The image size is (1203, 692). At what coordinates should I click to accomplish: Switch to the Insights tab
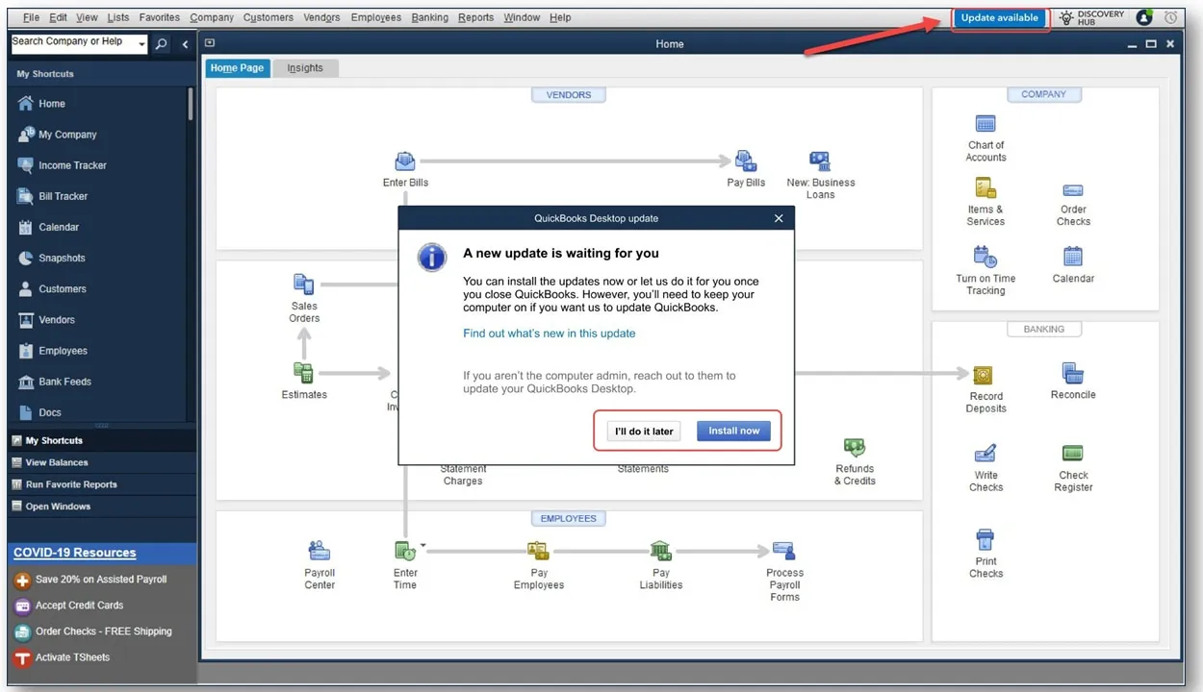pos(305,68)
